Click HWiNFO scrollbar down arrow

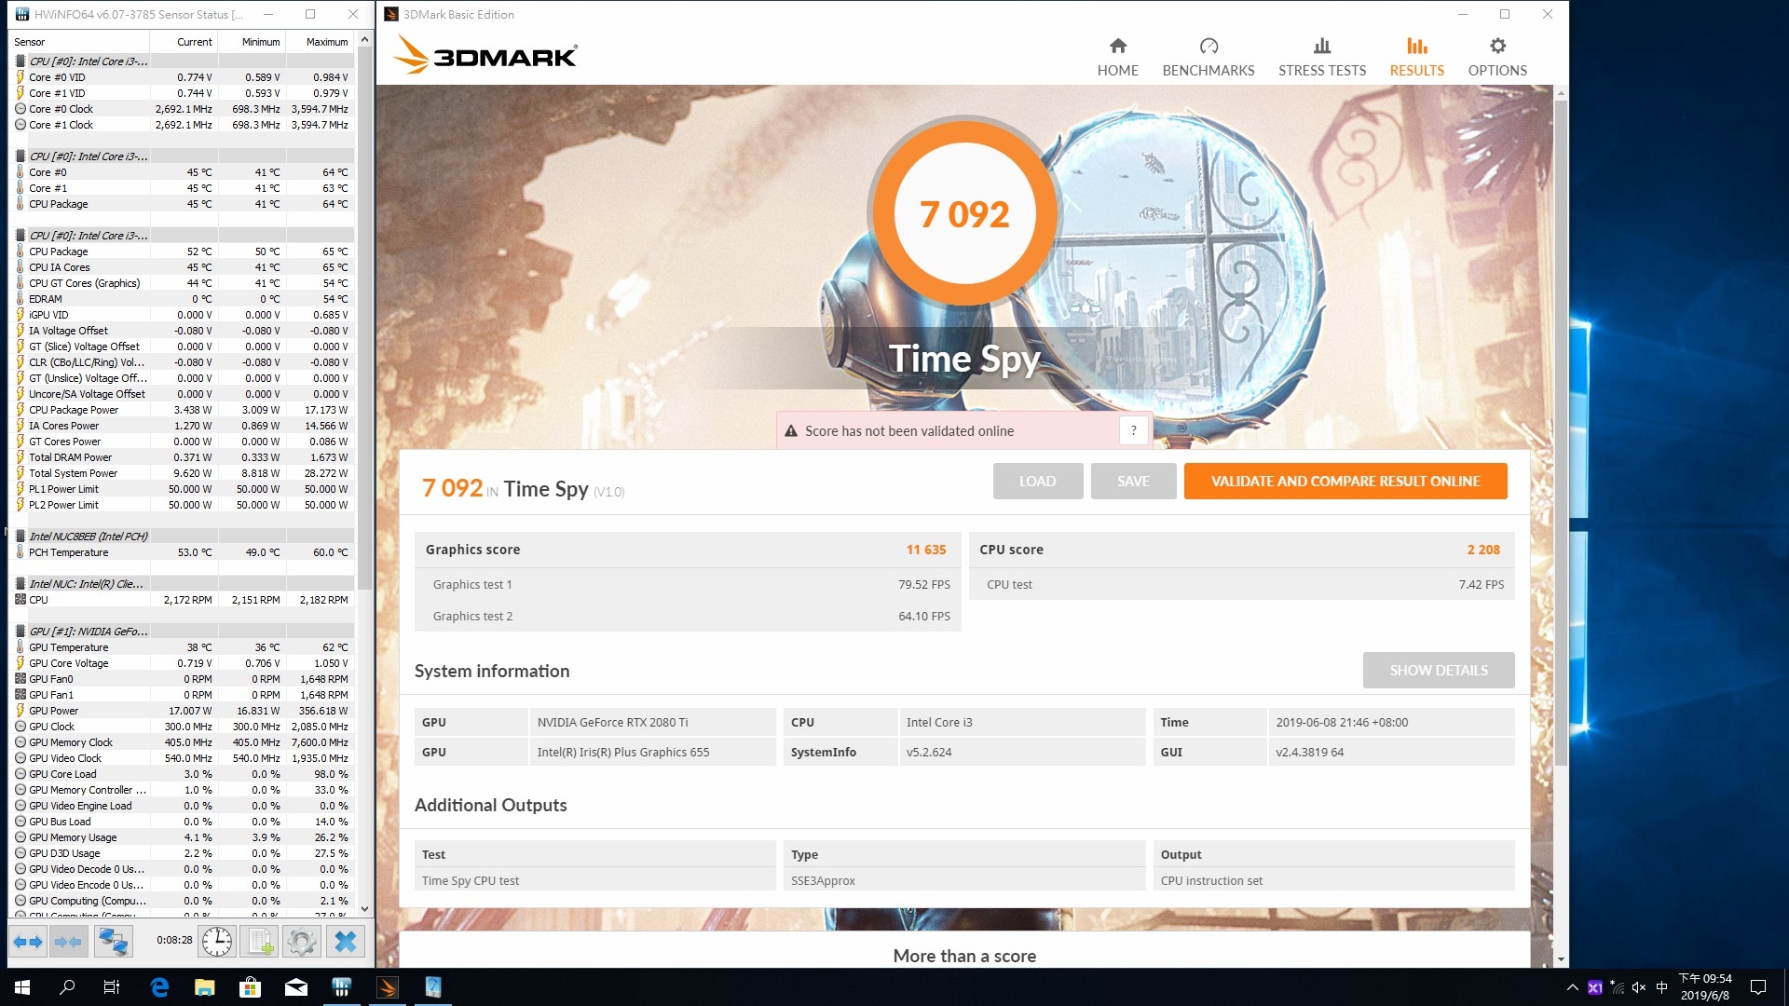pos(364,909)
